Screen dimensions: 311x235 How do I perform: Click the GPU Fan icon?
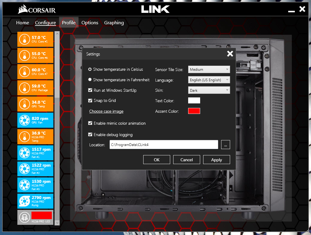(x=25, y=120)
